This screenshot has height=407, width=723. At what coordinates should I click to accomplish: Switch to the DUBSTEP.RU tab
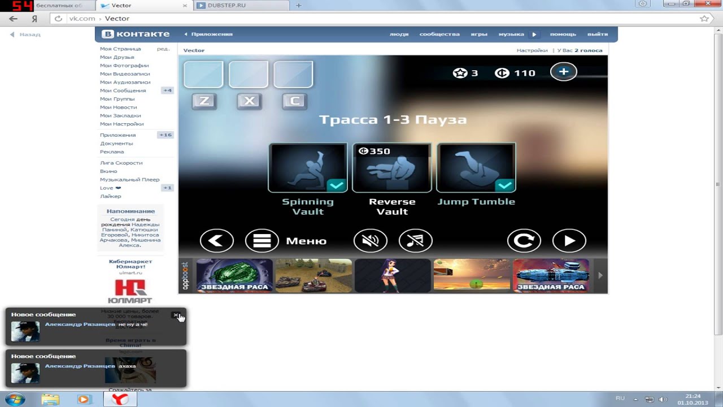pos(242,5)
